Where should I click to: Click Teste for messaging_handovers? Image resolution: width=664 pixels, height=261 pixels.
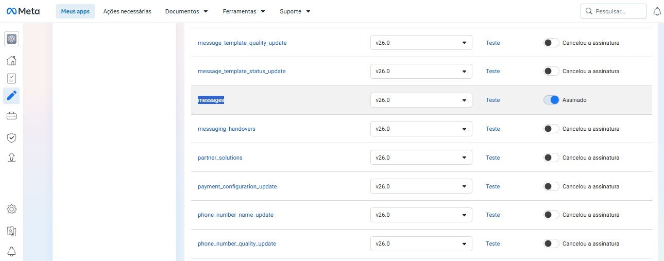pyautogui.click(x=492, y=129)
